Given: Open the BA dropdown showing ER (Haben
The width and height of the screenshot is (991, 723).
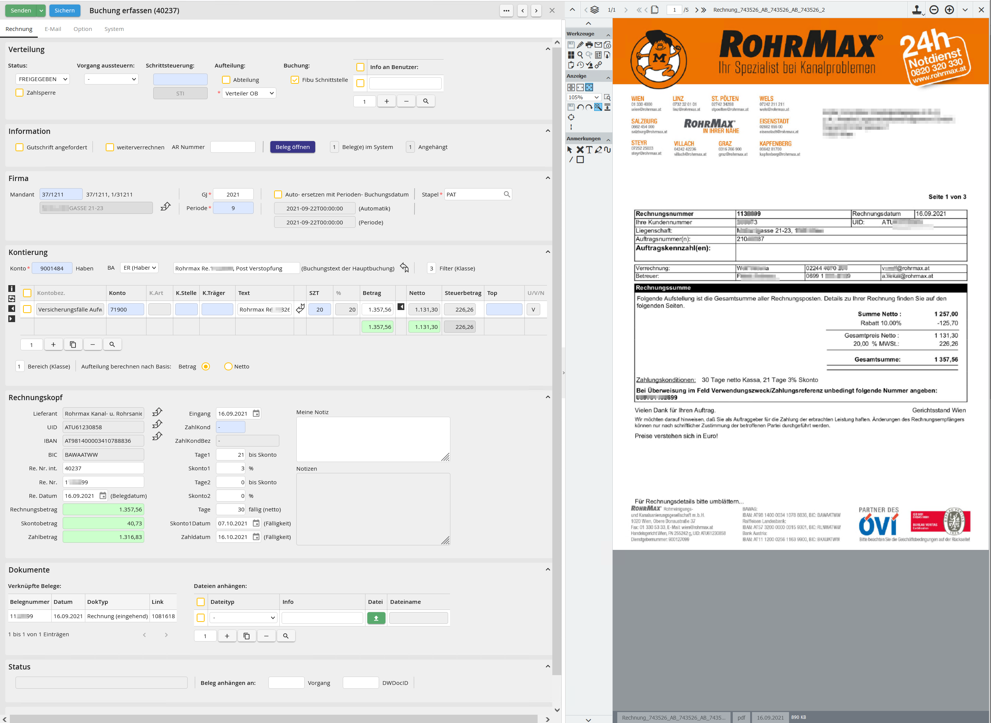Looking at the screenshot, I should (x=139, y=268).
